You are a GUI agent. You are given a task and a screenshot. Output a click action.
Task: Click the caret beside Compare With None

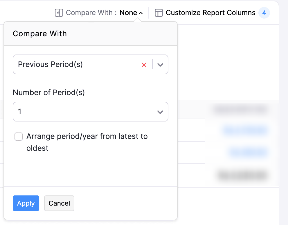141,13
